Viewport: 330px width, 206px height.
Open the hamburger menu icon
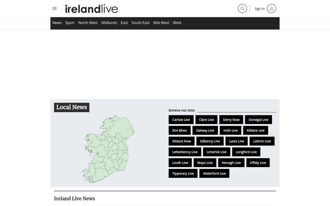click(55, 9)
